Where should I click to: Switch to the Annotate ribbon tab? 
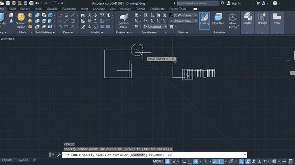tap(99, 9)
